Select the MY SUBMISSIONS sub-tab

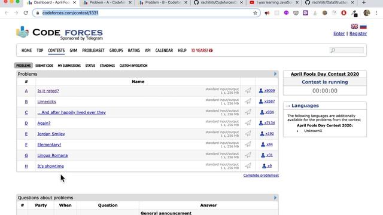point(69,66)
